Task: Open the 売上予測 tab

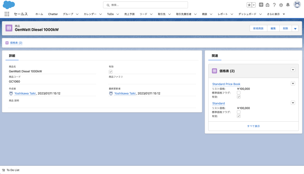Action: click(129, 14)
